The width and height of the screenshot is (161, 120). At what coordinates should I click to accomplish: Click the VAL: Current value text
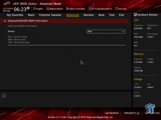click(x=17, y=37)
